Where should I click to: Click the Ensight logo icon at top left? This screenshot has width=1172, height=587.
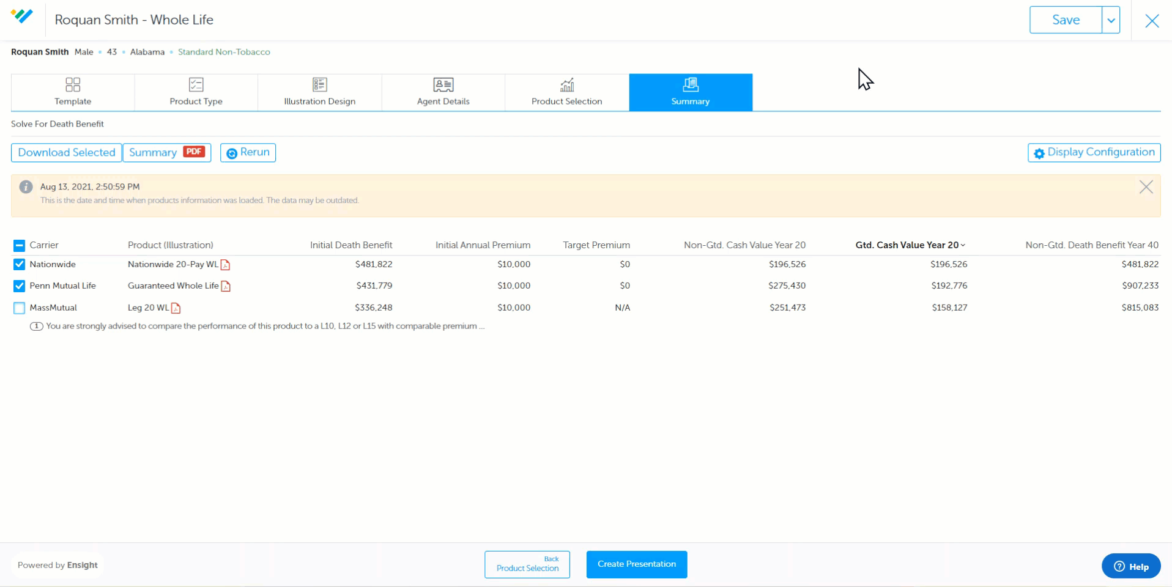click(21, 17)
